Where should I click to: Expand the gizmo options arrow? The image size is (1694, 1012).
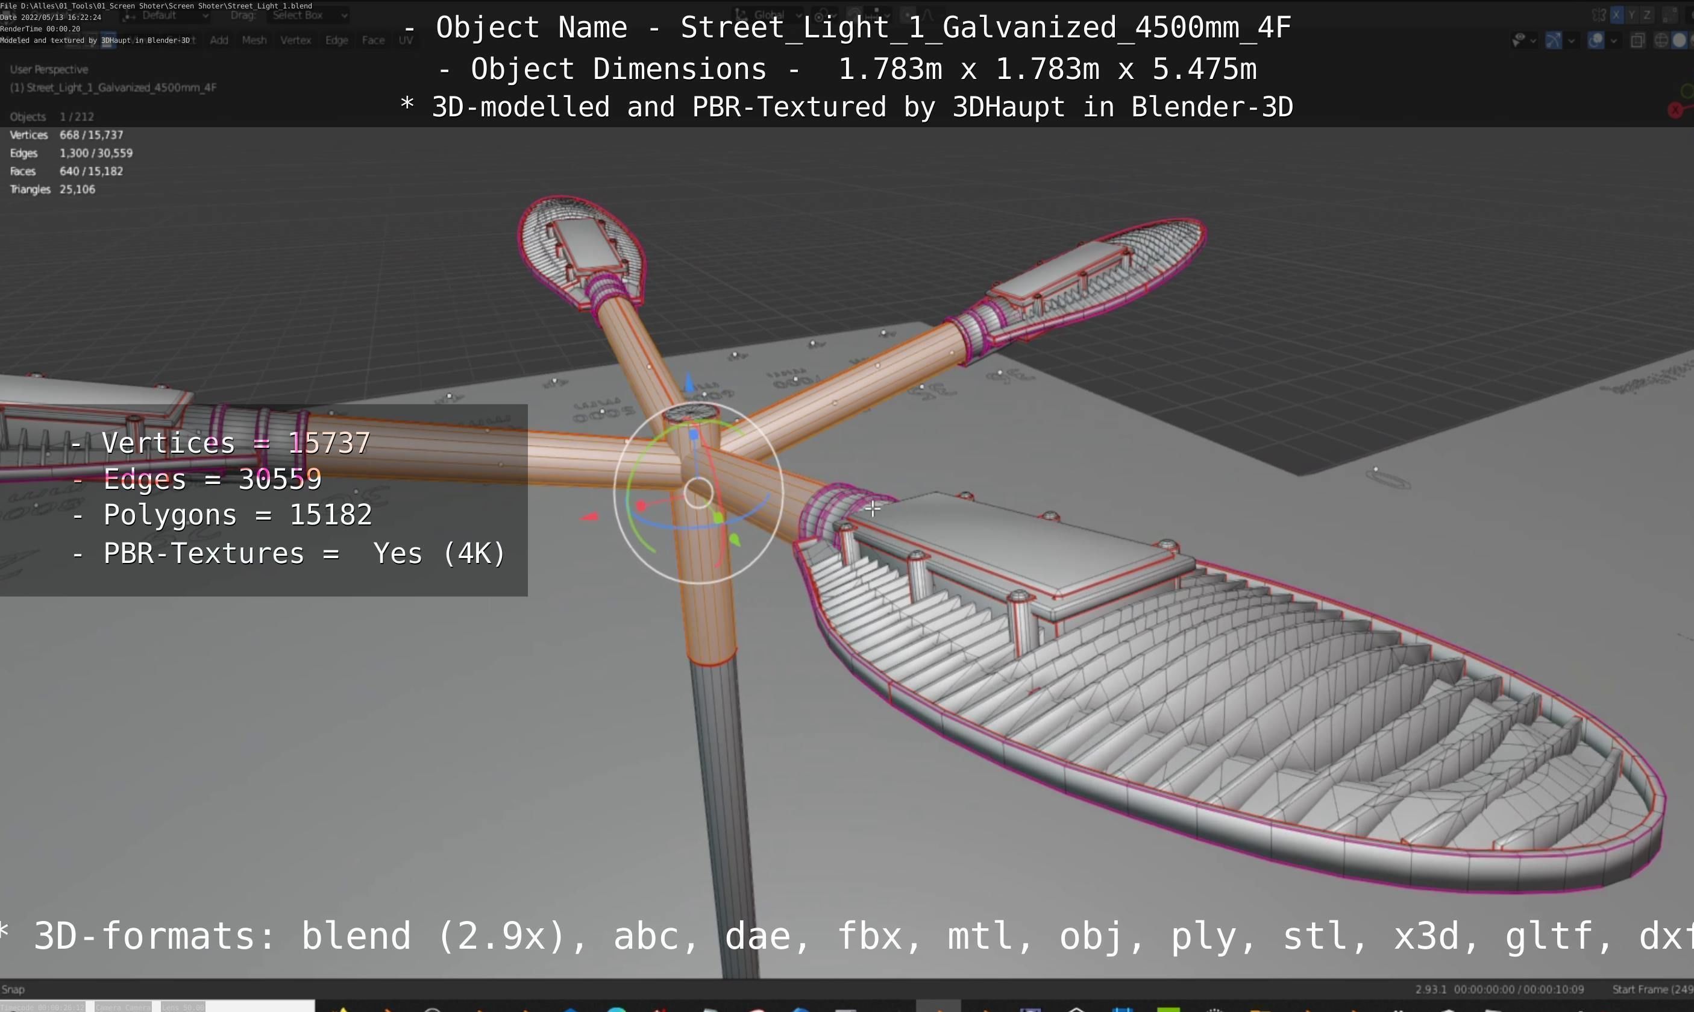pyautogui.click(x=1571, y=41)
